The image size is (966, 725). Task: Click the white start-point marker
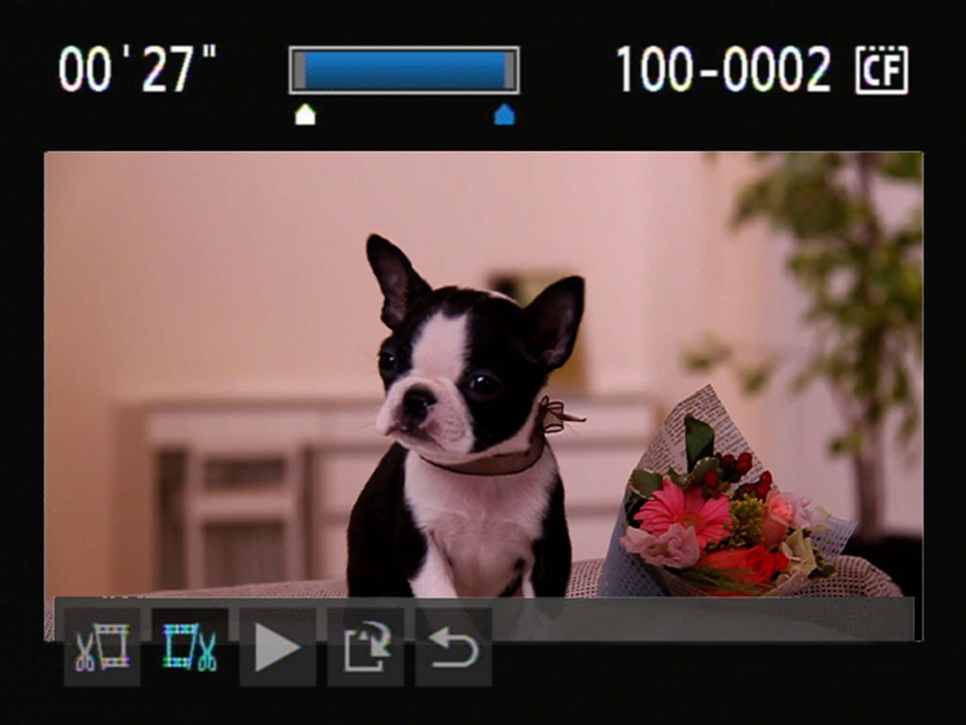pos(305,114)
